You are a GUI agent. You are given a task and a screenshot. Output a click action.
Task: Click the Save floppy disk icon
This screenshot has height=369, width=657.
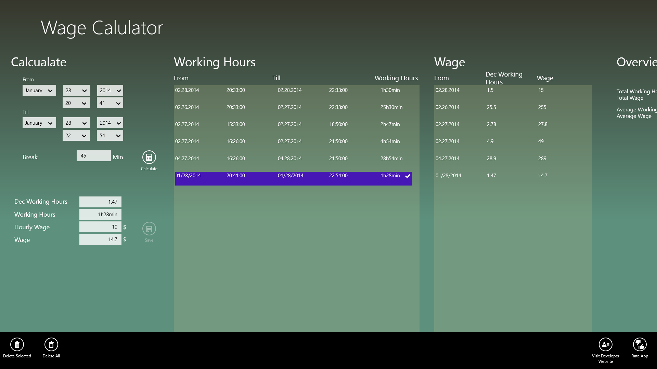149,229
